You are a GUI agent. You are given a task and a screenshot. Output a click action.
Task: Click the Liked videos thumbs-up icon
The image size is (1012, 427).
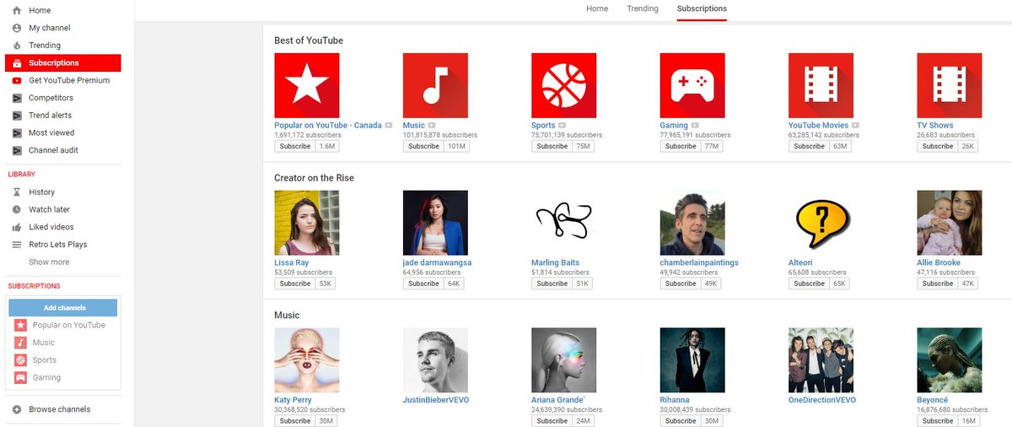click(17, 227)
